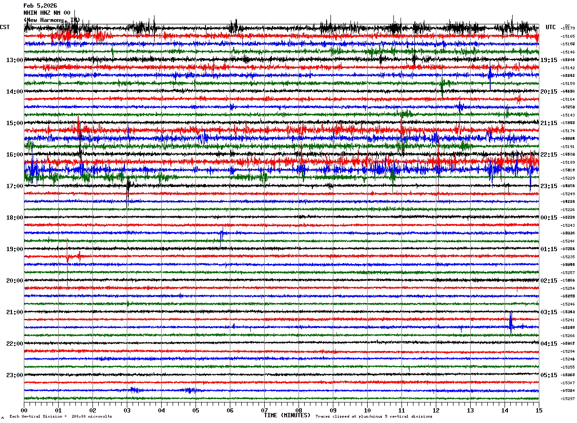The image size is (577, 423).
Task: Click the DC offset value -15249
Action: coord(568,194)
